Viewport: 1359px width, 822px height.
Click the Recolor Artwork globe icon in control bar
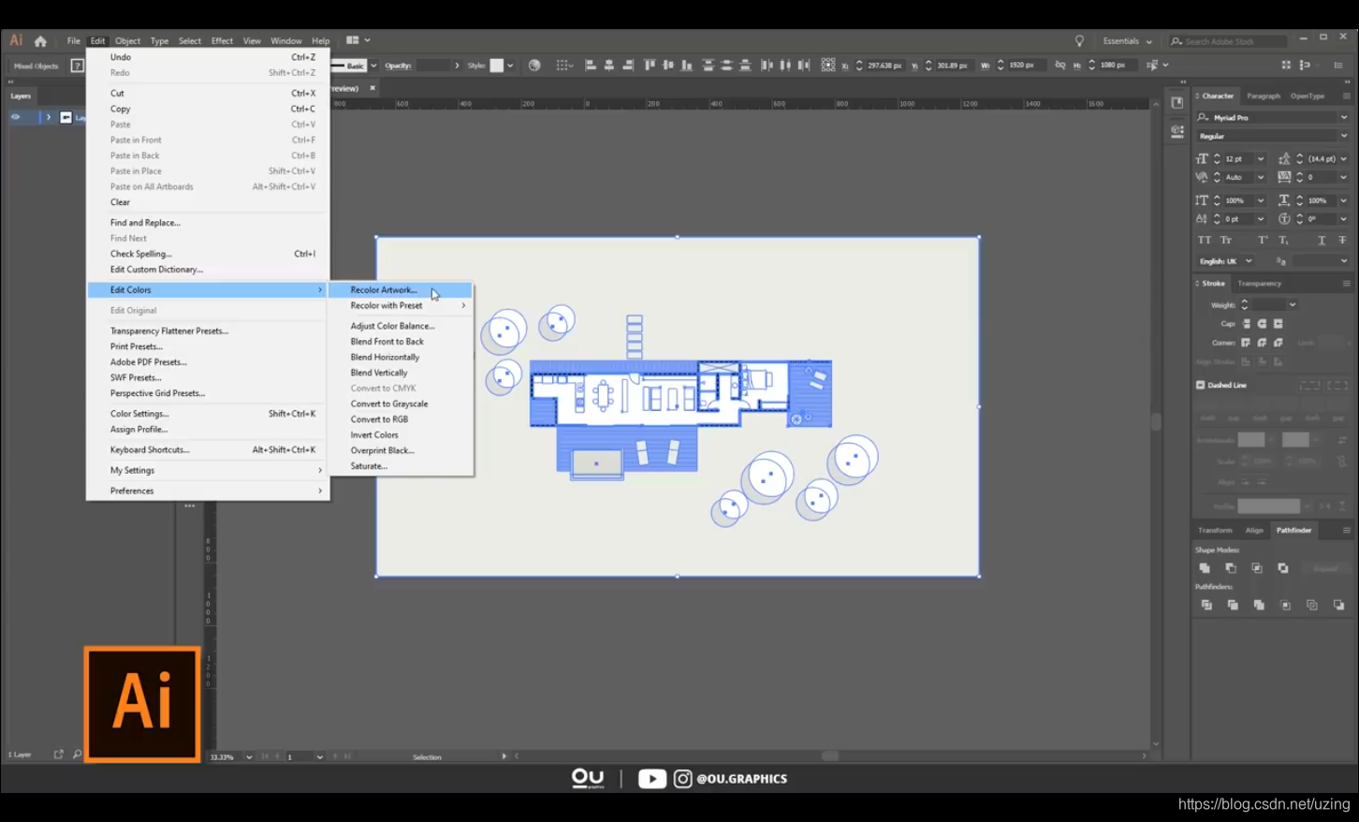click(x=534, y=66)
